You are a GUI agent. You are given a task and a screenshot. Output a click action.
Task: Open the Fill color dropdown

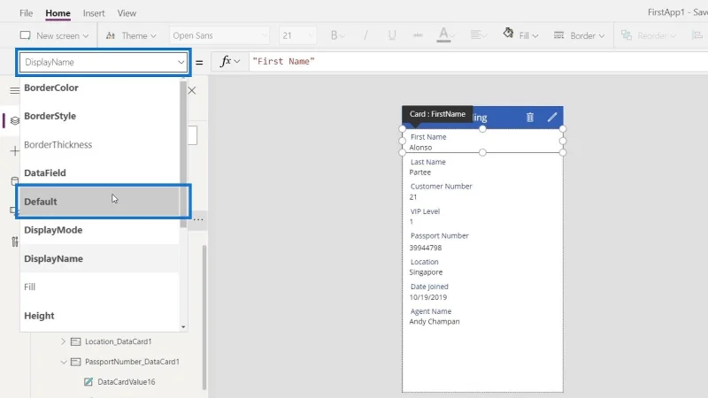520,35
